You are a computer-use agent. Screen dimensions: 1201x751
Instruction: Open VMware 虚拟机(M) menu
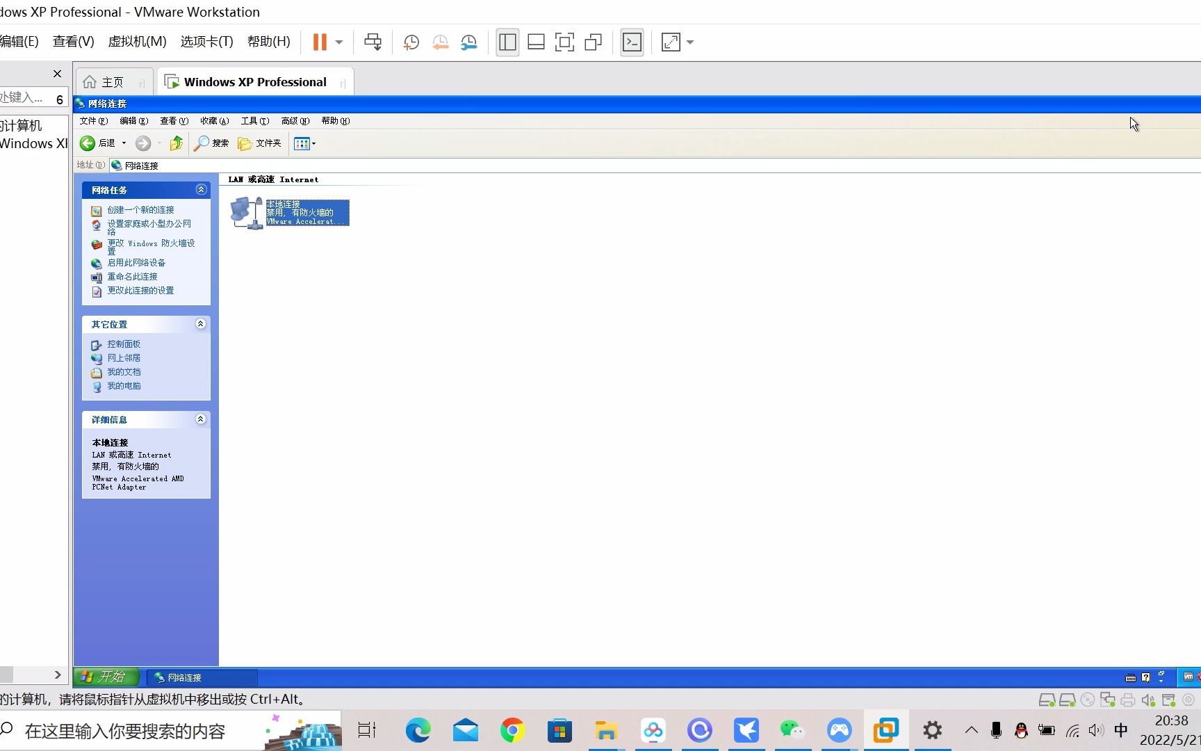(137, 42)
